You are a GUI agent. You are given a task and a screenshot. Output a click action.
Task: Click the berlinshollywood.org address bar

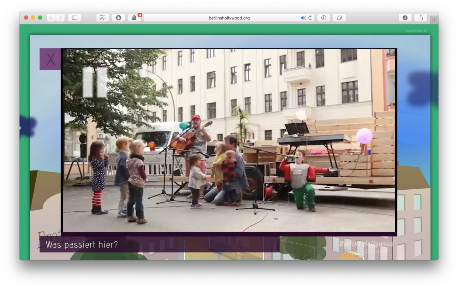pyautogui.click(x=229, y=18)
